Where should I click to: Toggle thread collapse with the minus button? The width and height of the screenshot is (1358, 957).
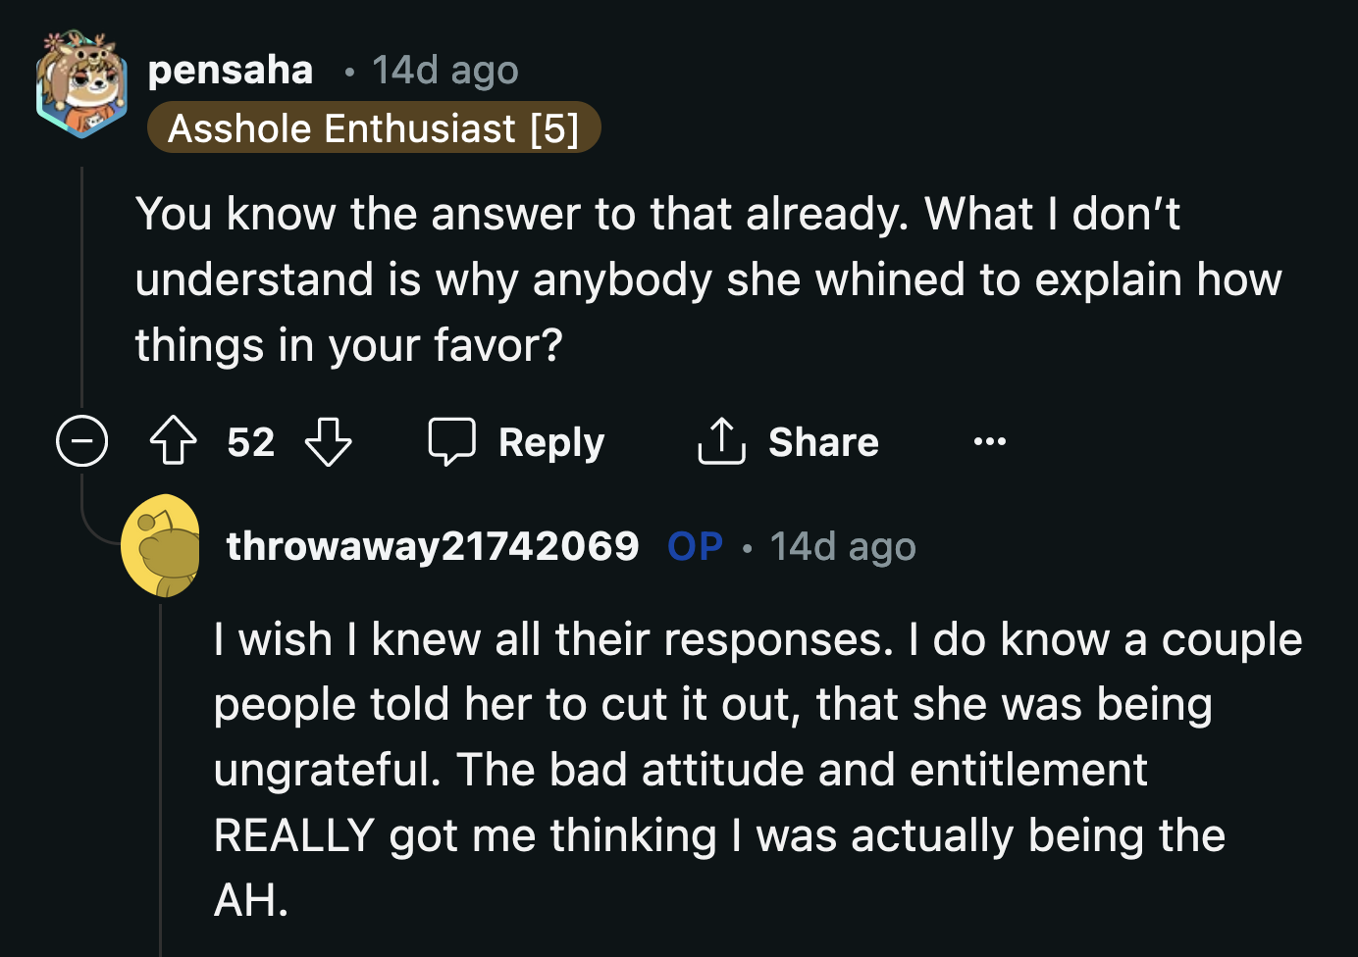81,441
